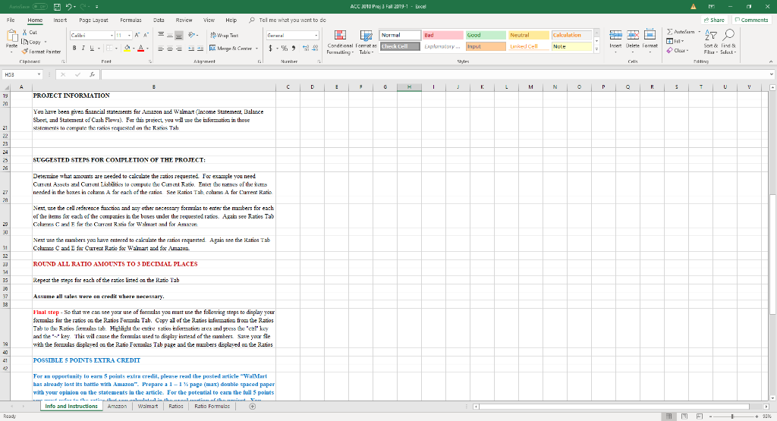
Task: Click the Undo arrow icon
Action: pyautogui.click(x=69, y=6)
